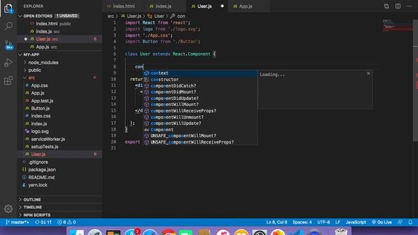This screenshot has width=418, height=235.
Task: Change end of line sequence LF
Action: pos(338,222)
